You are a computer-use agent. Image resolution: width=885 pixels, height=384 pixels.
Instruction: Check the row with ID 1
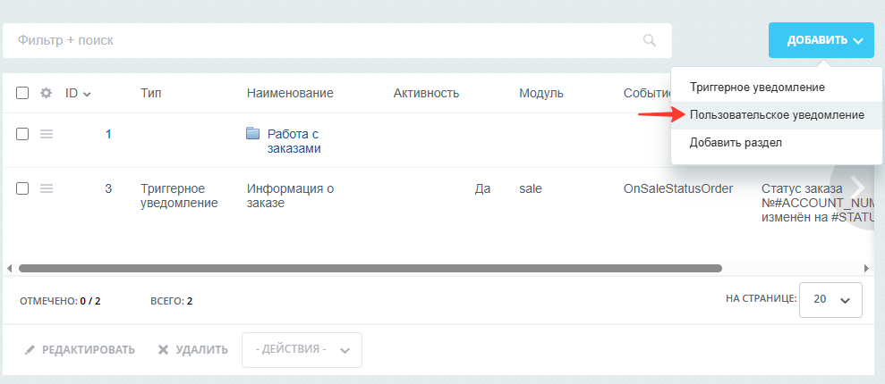coord(22,134)
